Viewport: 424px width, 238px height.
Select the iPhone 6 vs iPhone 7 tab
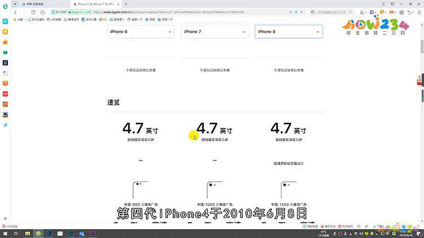(96, 4)
